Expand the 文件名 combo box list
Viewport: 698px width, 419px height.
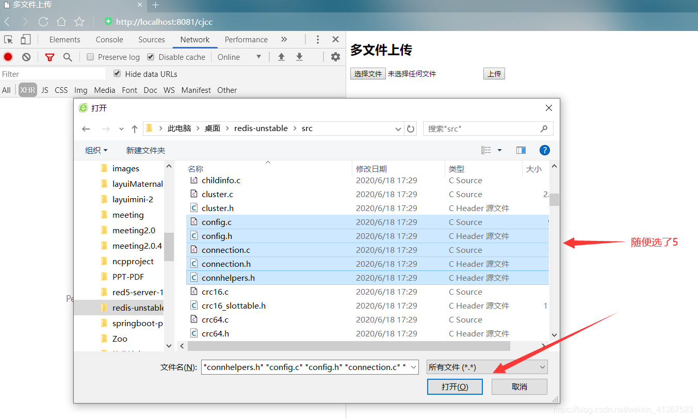(415, 367)
